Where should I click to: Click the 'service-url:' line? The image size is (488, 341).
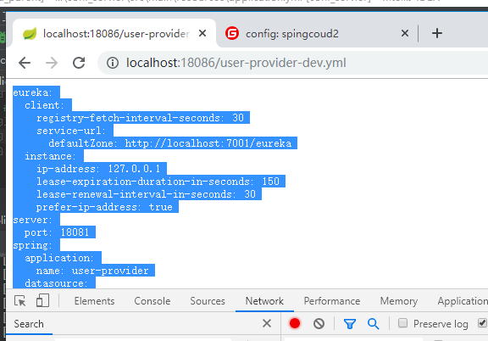click(71, 131)
